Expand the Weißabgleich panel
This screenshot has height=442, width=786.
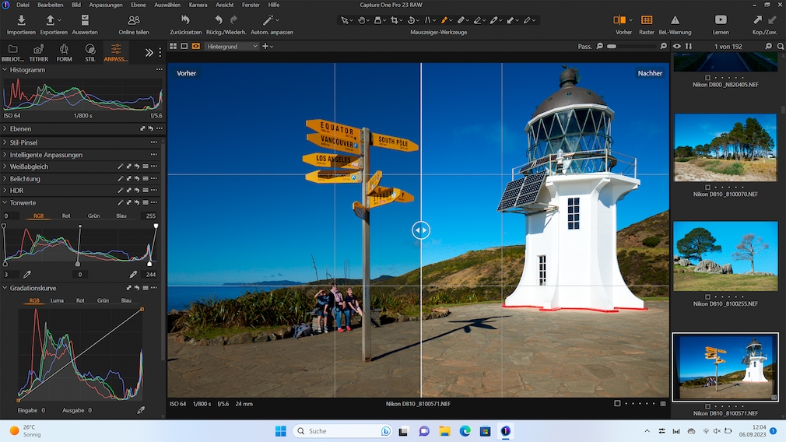click(5, 167)
